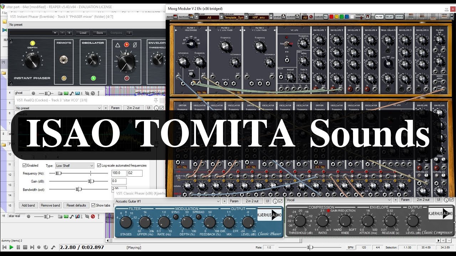Image resolution: width=456 pixels, height=256 pixels.
Task: Open the Low Shelf type dropdown
Action: (74, 166)
